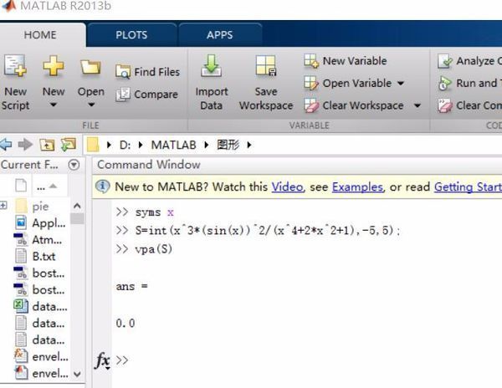Screen dimensions: 502x388
Task: Open the Current Folder panel actions menu
Action: 74,165
